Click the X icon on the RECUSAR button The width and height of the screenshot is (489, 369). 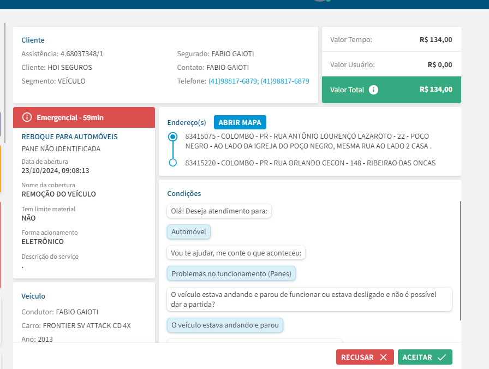point(383,358)
